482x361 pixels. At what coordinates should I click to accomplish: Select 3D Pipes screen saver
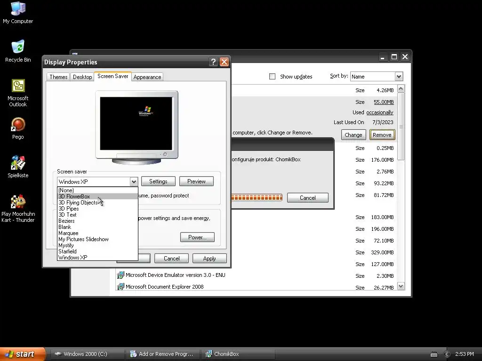tap(97, 209)
